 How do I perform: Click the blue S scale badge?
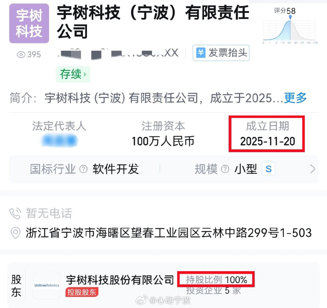[x=269, y=169]
